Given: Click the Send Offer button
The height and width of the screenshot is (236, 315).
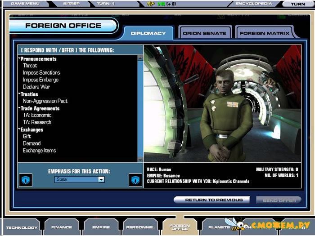Looking at the screenshot, I should click(x=279, y=200).
